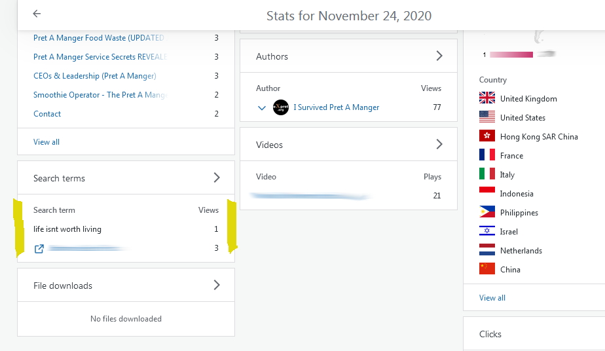Click the pink views bar on map legend
Screen dimensions: 605x351
pos(511,55)
